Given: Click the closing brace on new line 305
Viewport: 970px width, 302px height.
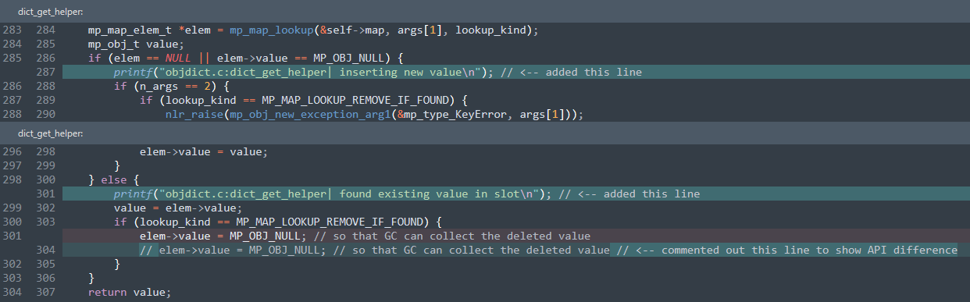Looking at the screenshot, I should click(x=117, y=265).
